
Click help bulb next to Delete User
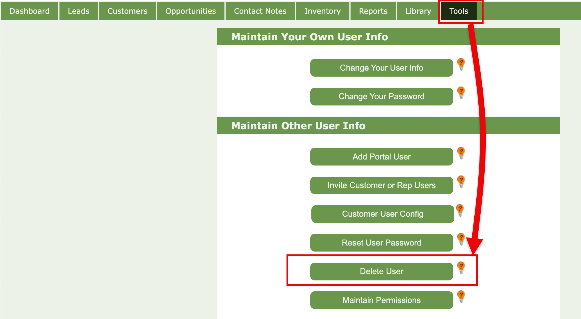tap(461, 268)
